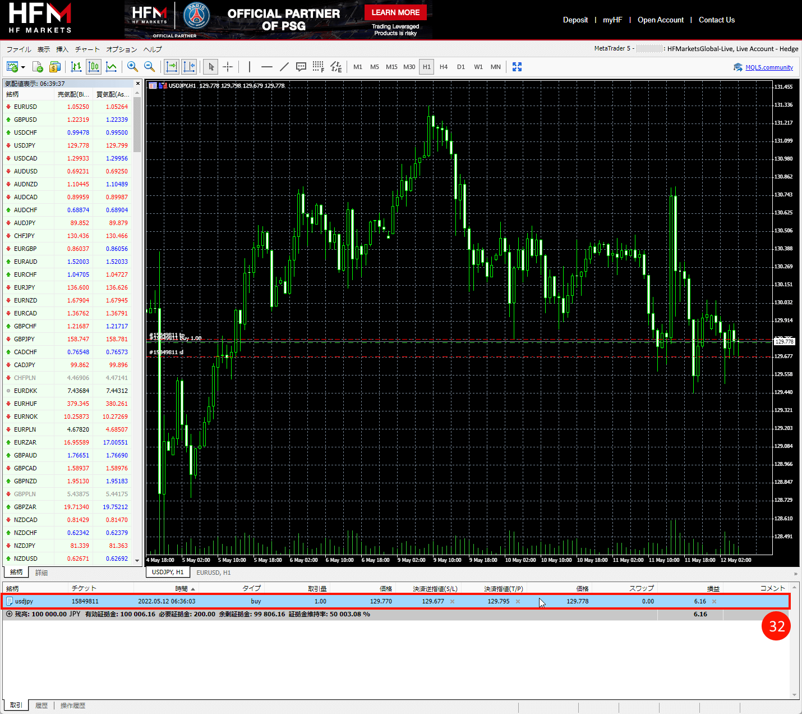Expand the balance summary row plus icon
Screen dimensions: 802x714
tap(9, 614)
